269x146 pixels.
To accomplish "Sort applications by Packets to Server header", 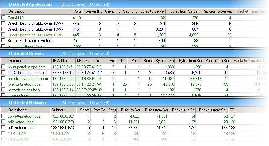I will tap(215, 11).
